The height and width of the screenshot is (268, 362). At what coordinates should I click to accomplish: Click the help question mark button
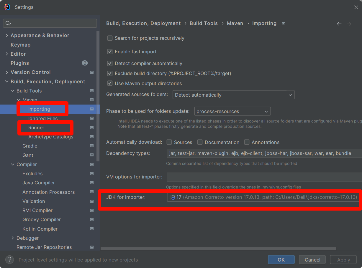pyautogui.click(x=9, y=259)
